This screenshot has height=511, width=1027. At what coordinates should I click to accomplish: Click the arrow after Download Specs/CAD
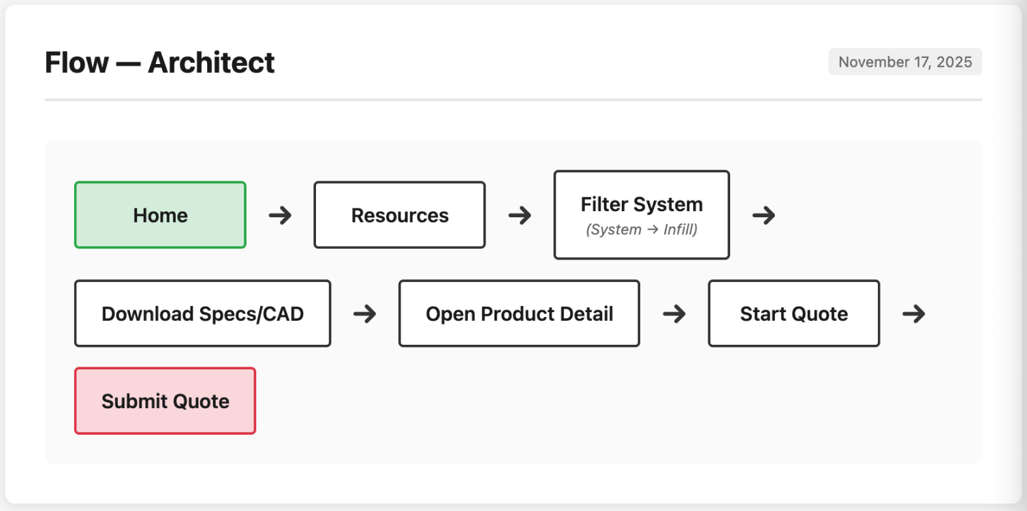click(x=365, y=313)
